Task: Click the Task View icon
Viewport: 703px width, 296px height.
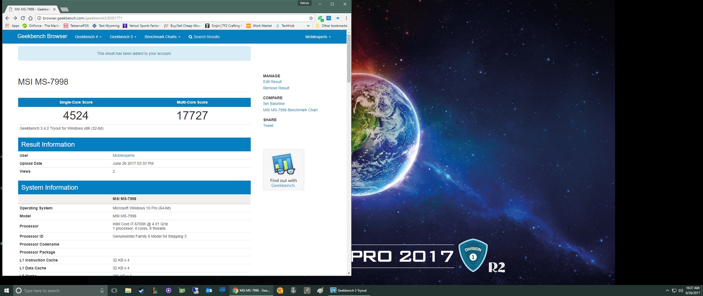Action: coord(114,291)
